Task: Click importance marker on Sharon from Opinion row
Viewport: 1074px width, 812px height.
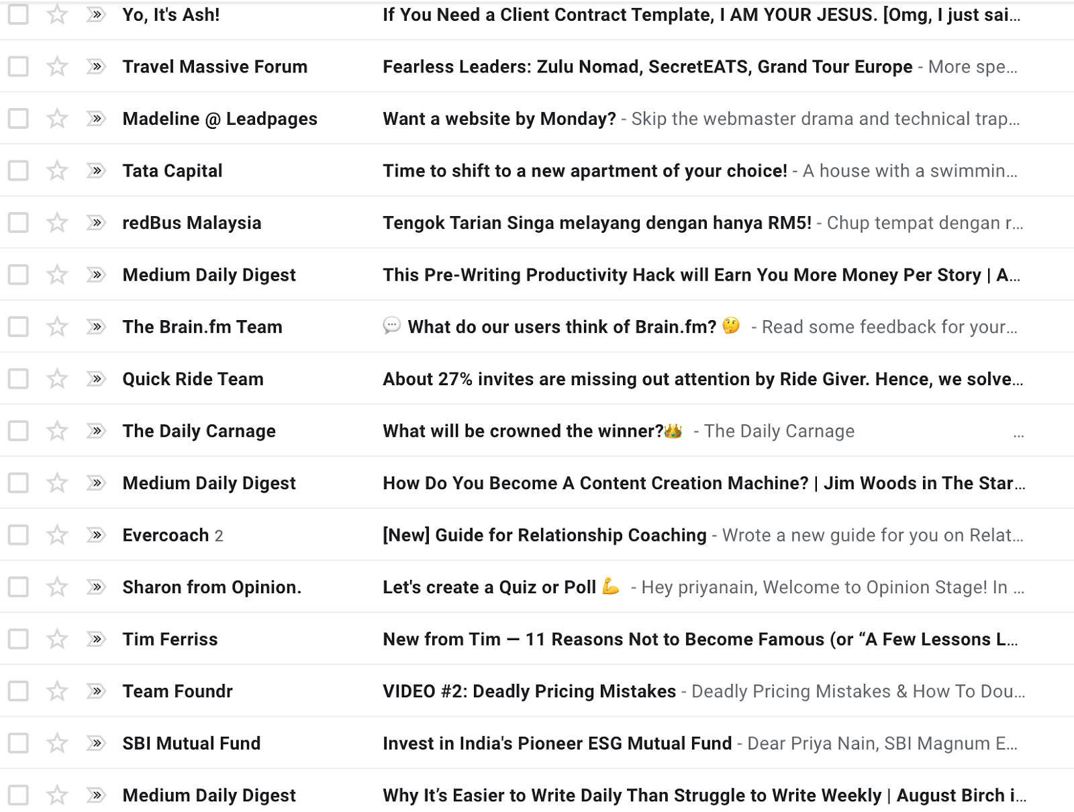Action: [x=97, y=587]
